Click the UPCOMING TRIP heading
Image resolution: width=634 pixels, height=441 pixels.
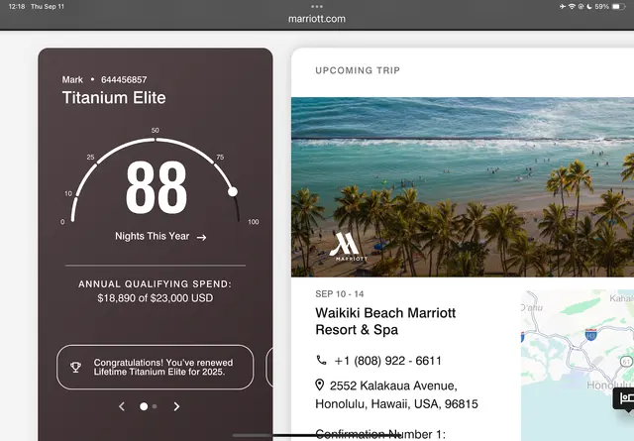(x=358, y=70)
